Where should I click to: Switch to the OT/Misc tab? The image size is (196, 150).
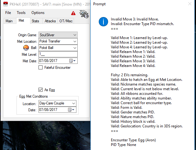66,21
